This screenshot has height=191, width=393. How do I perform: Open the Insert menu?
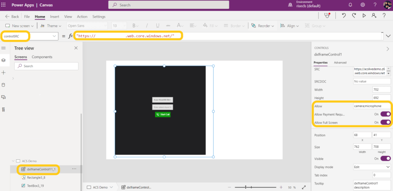pos(54,17)
